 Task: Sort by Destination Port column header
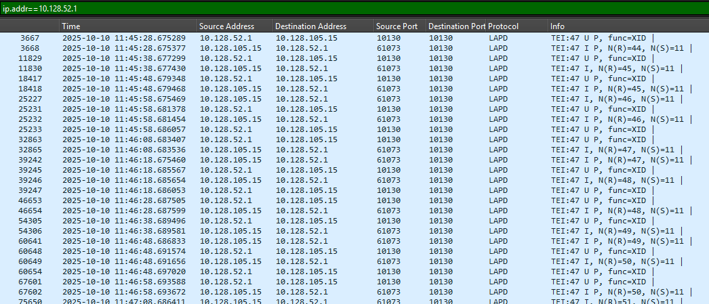click(456, 26)
